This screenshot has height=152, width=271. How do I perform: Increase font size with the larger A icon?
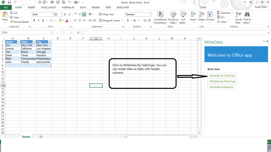65,15
